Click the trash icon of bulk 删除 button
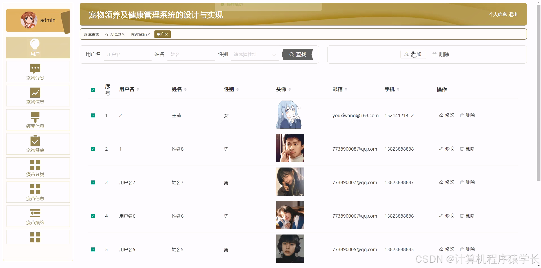The image size is (541, 268). click(434, 54)
